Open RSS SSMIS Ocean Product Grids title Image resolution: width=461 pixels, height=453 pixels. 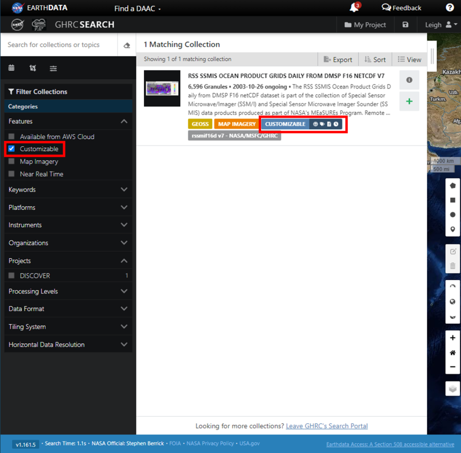pos(286,76)
